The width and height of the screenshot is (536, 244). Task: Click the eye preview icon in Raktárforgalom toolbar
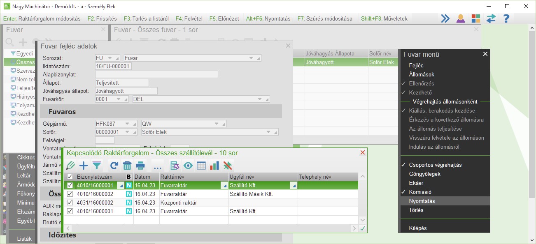click(x=188, y=166)
